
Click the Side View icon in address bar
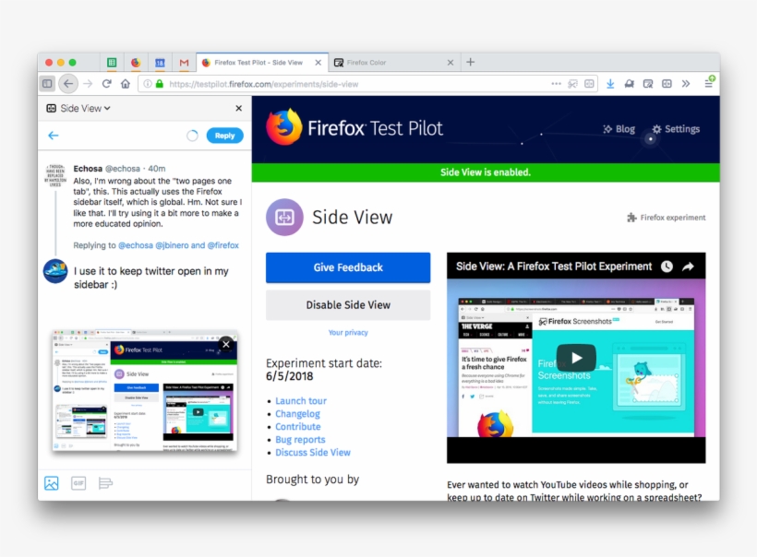pyautogui.click(x=589, y=83)
